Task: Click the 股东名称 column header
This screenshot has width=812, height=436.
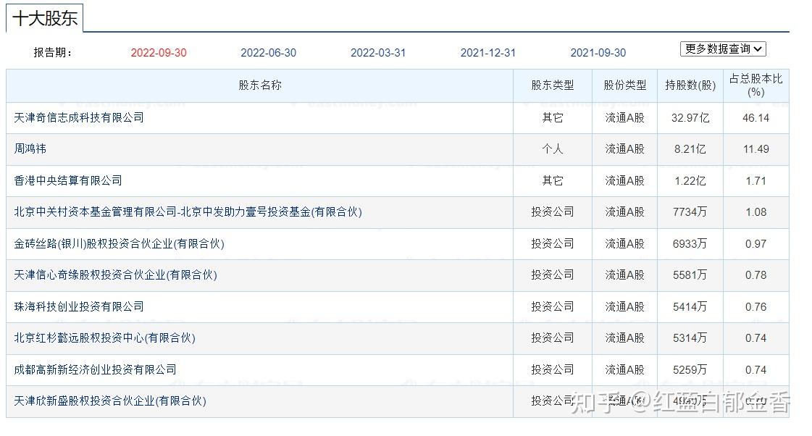Action: [260, 85]
